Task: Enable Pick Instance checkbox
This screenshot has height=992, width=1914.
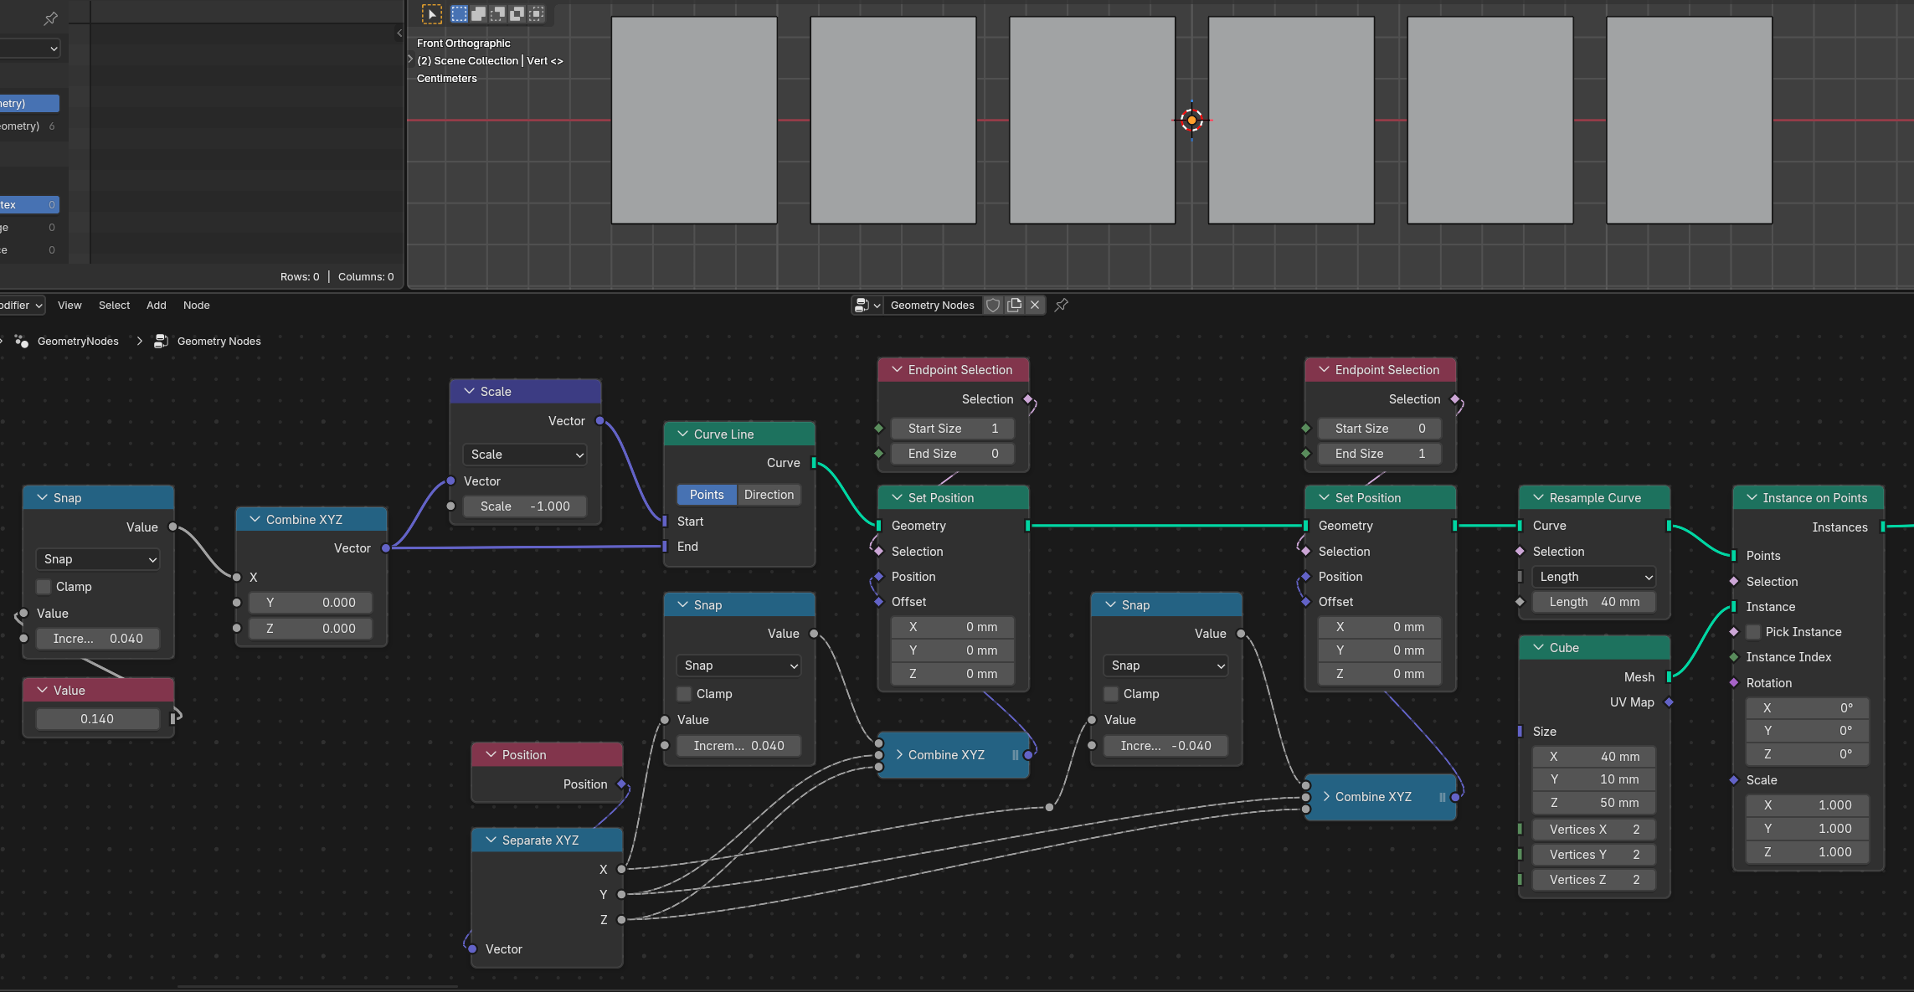Action: coord(1753,632)
